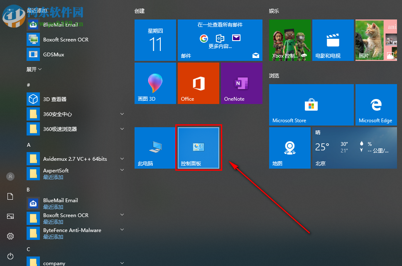
Task: Open GDSMux from recently added apps
Action: tap(54, 54)
